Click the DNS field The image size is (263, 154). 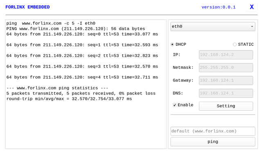point(226,93)
